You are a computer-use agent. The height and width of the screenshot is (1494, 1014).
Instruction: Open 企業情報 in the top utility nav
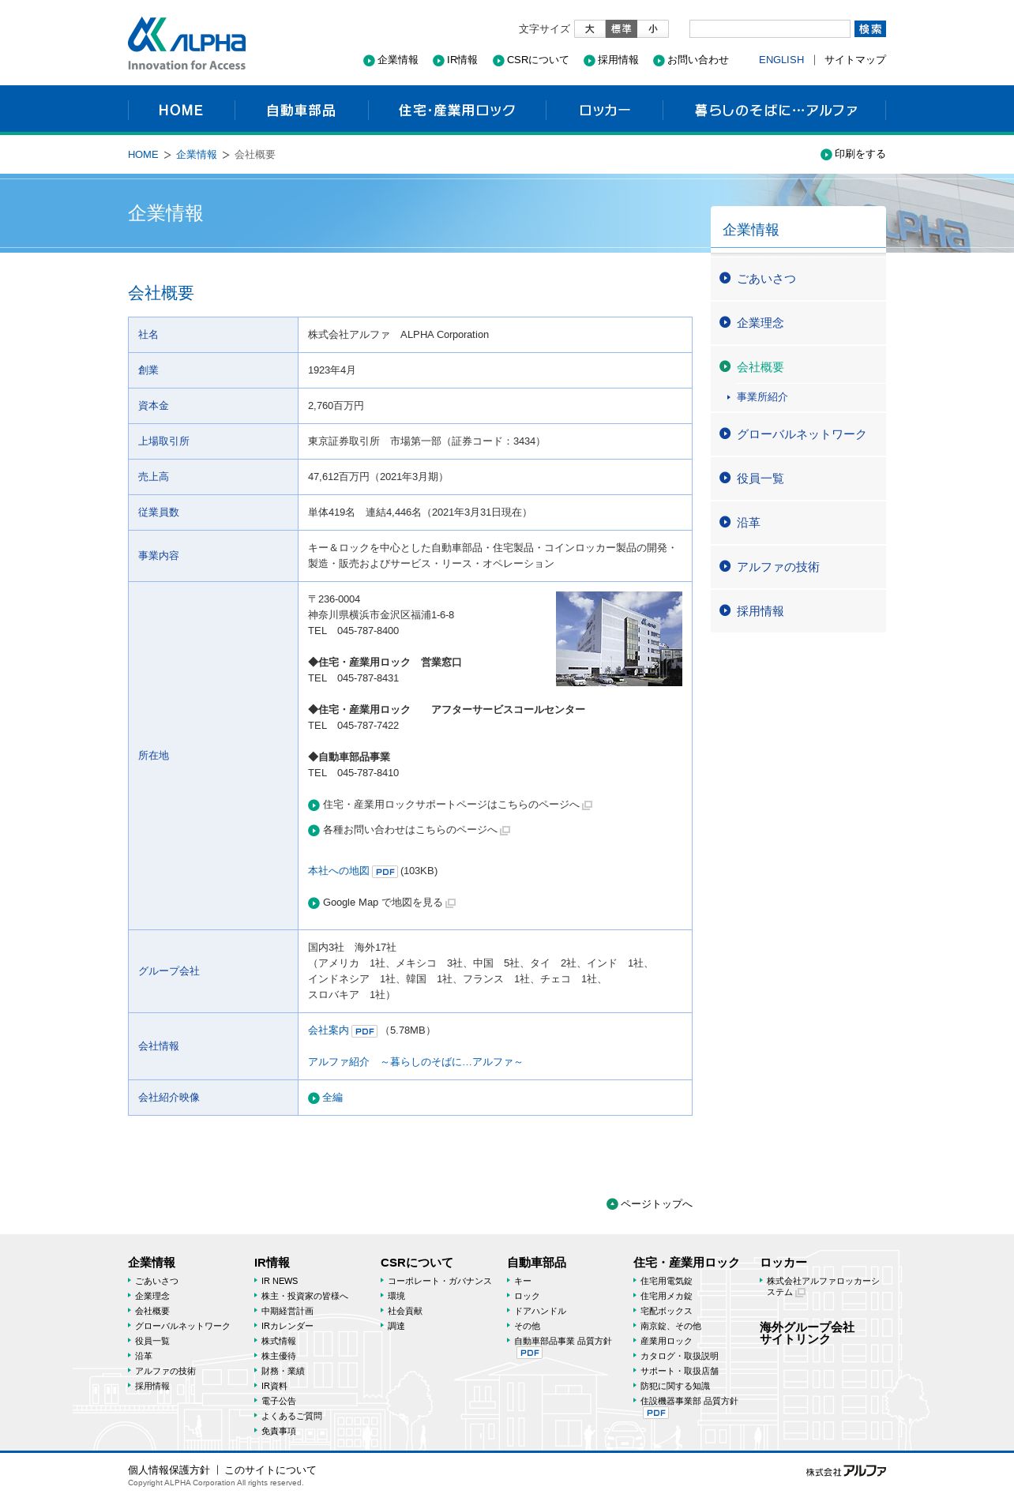391,60
